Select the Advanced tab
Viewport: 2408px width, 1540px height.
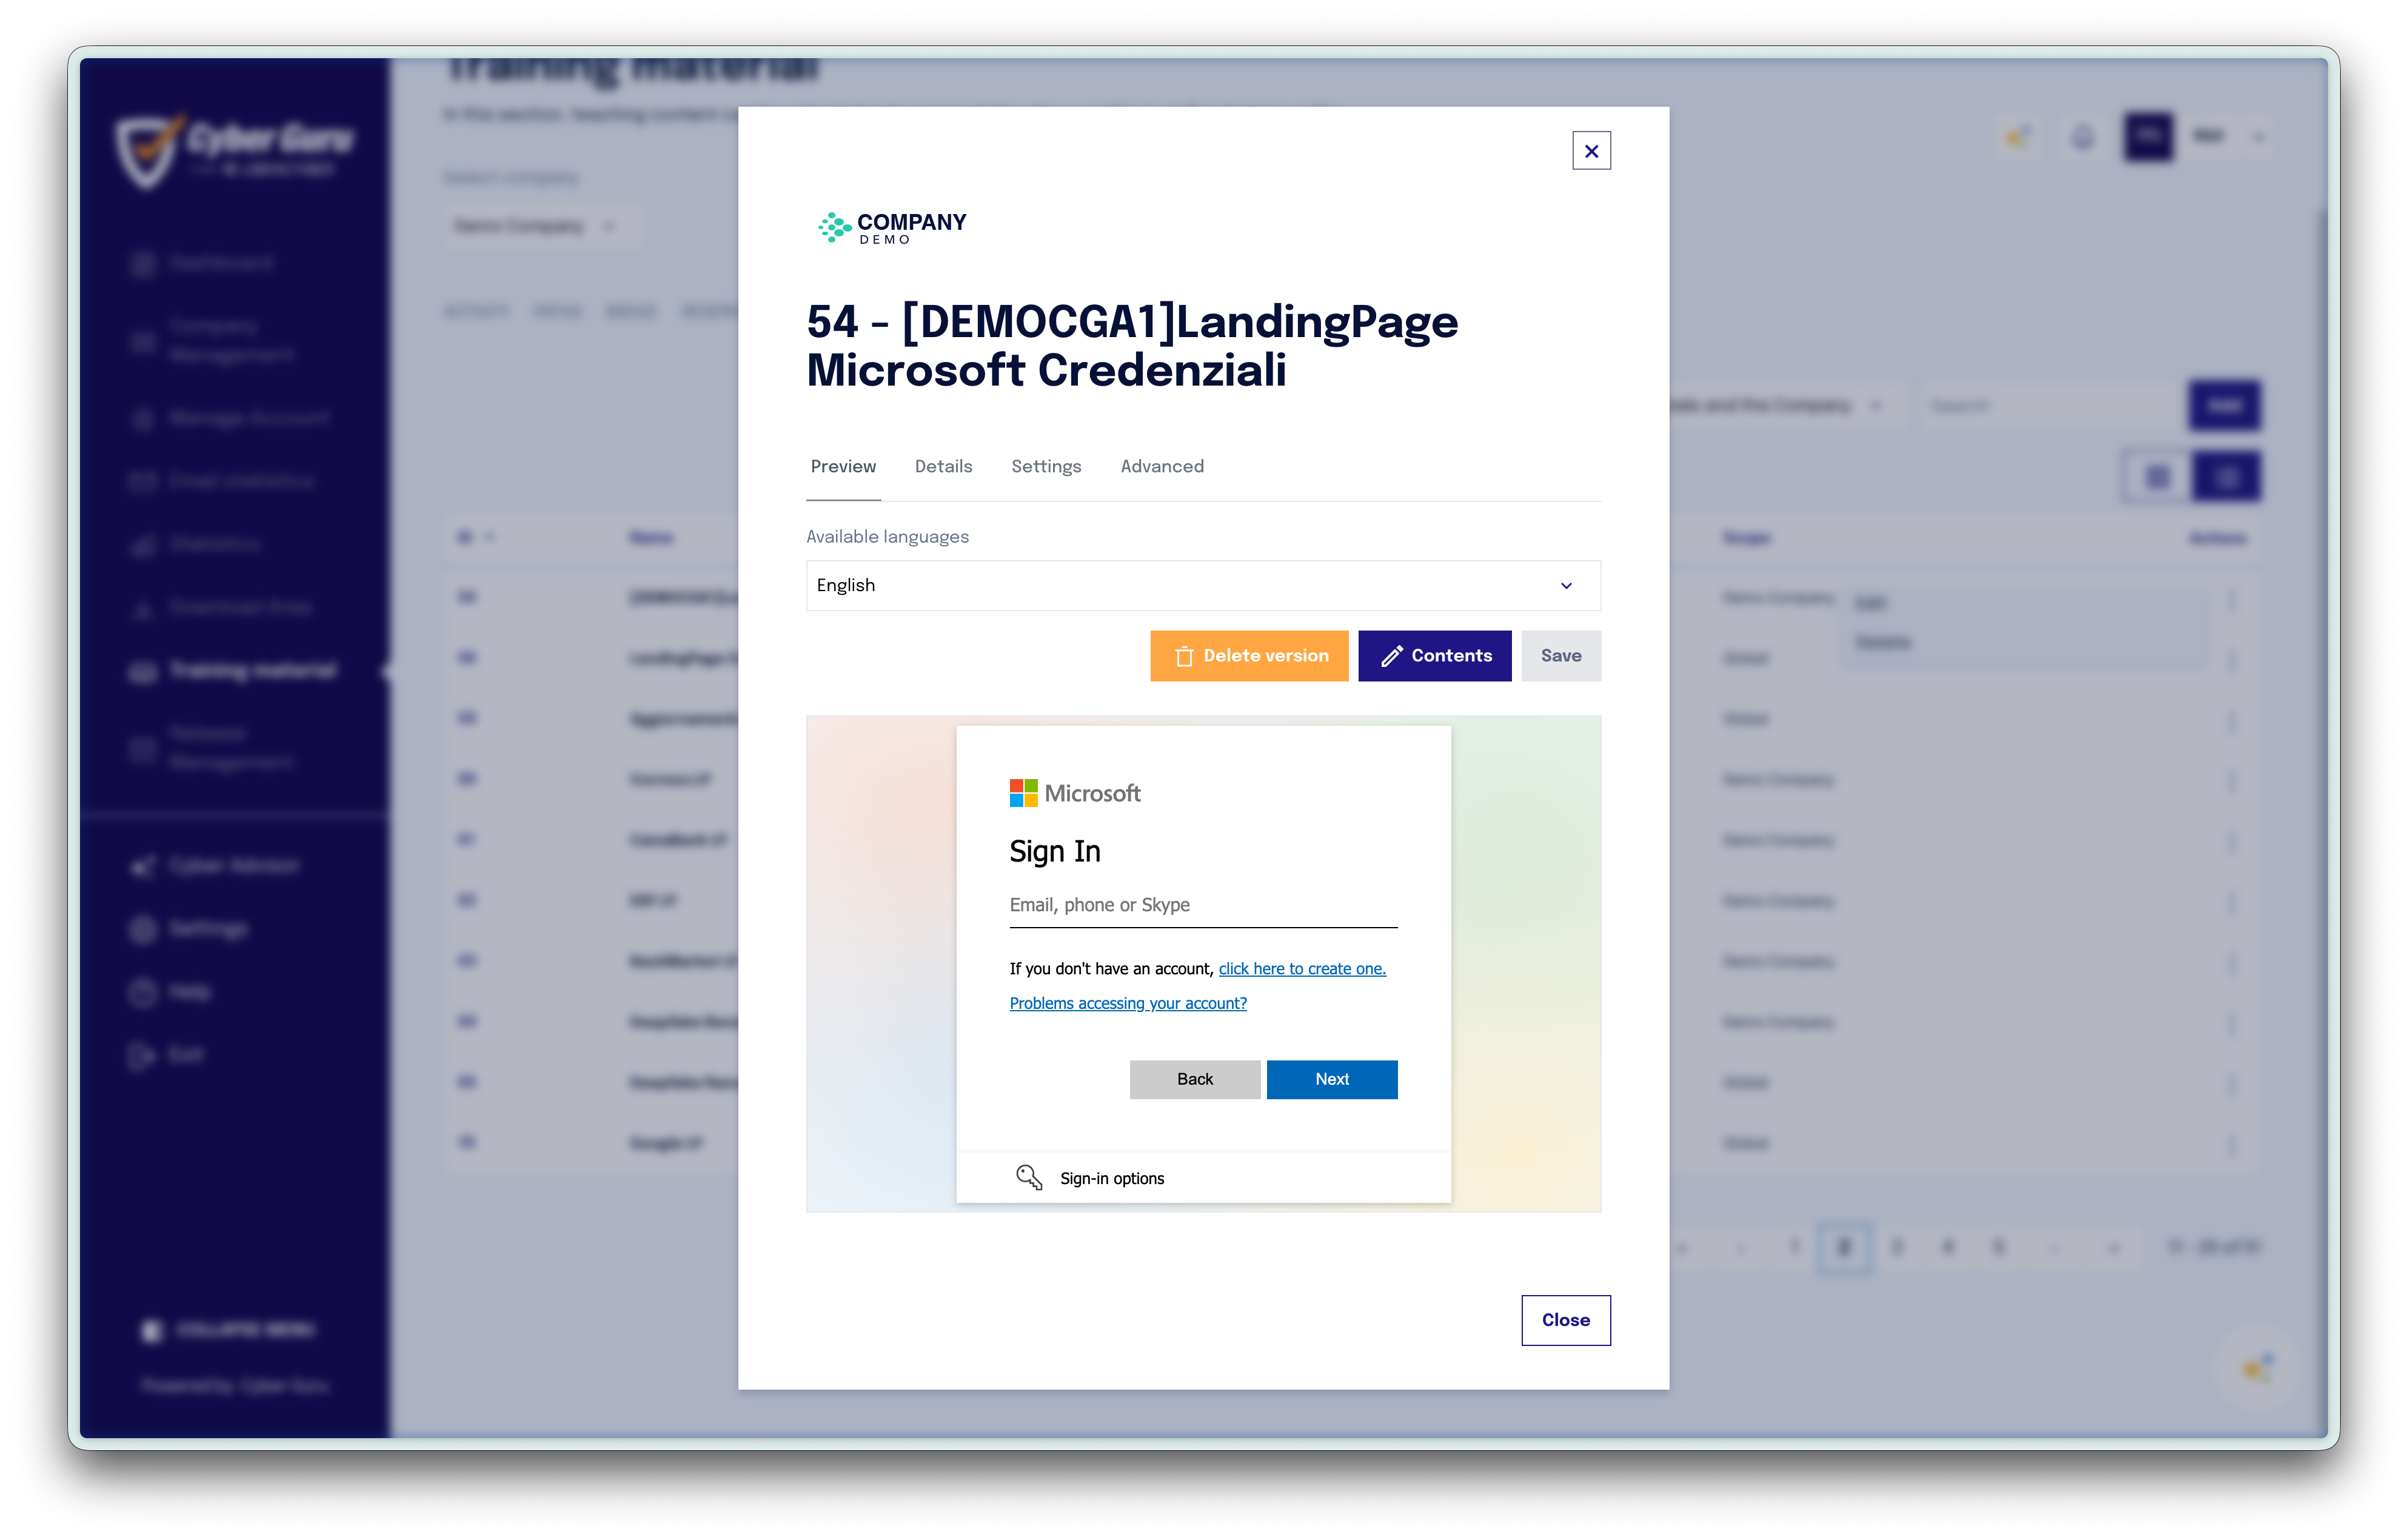(1162, 466)
